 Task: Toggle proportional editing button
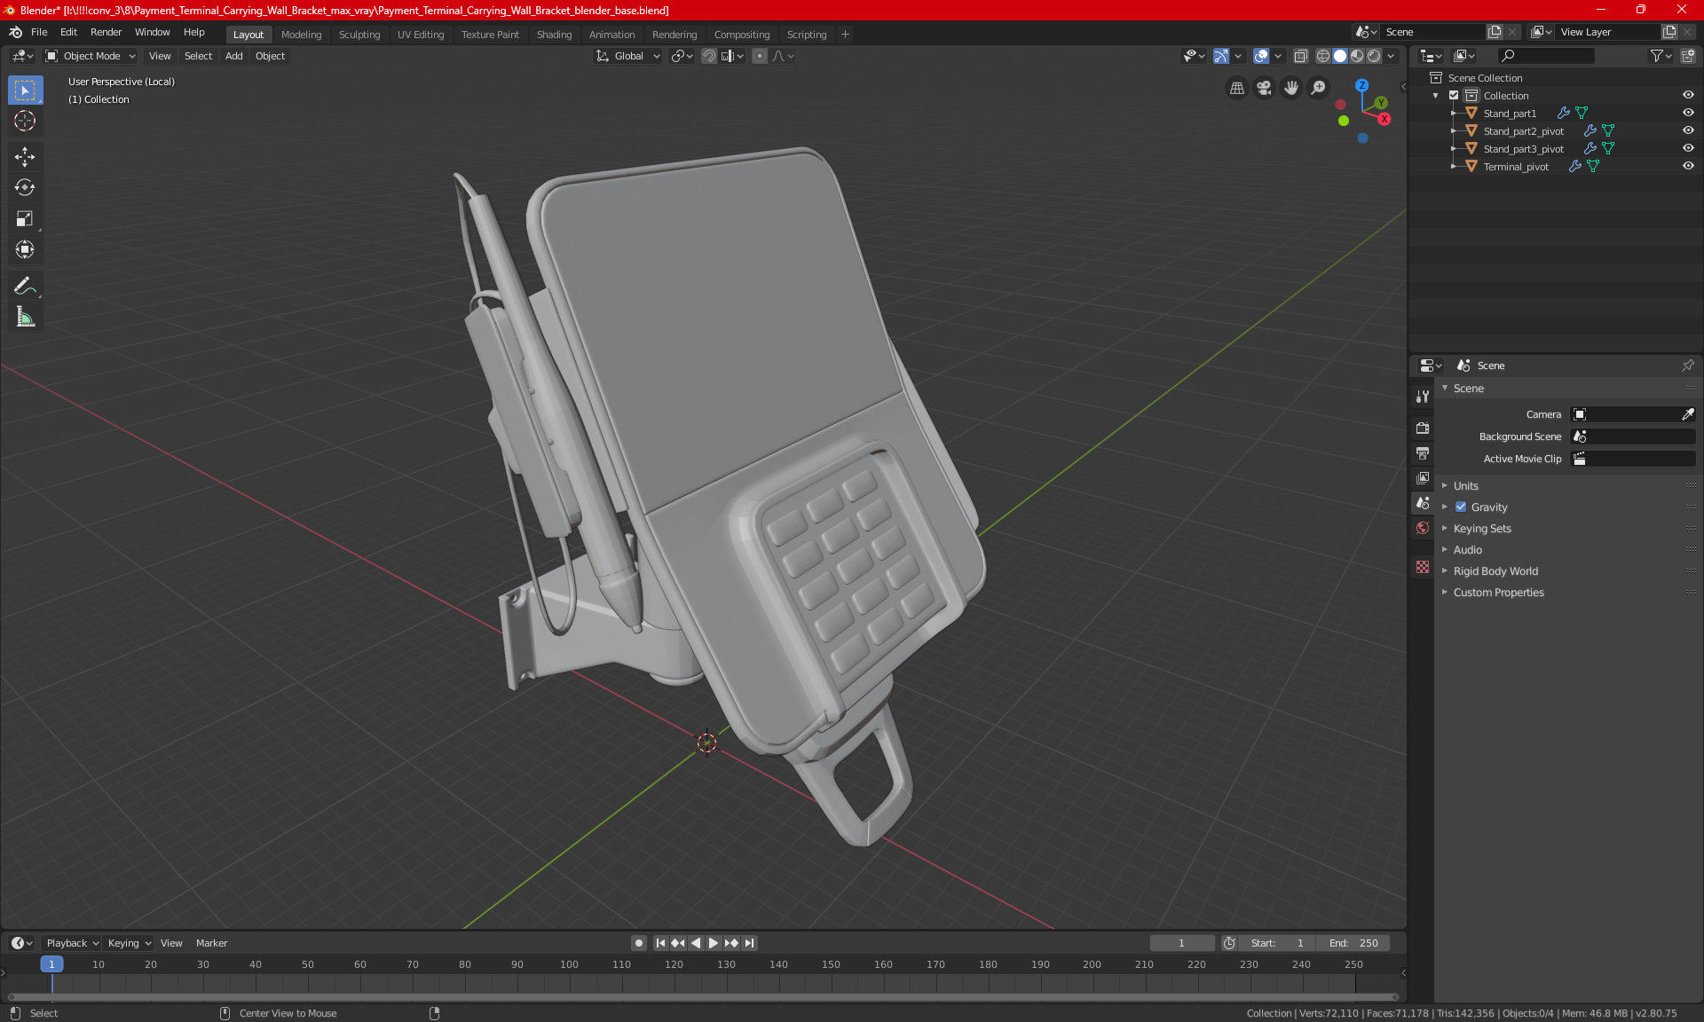coord(760,56)
